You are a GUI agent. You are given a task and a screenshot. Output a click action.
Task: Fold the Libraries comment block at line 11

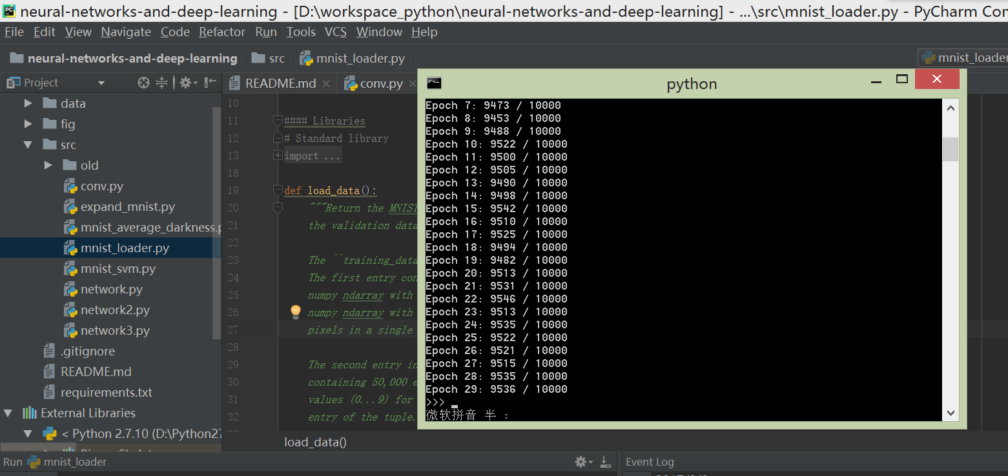tap(278, 121)
